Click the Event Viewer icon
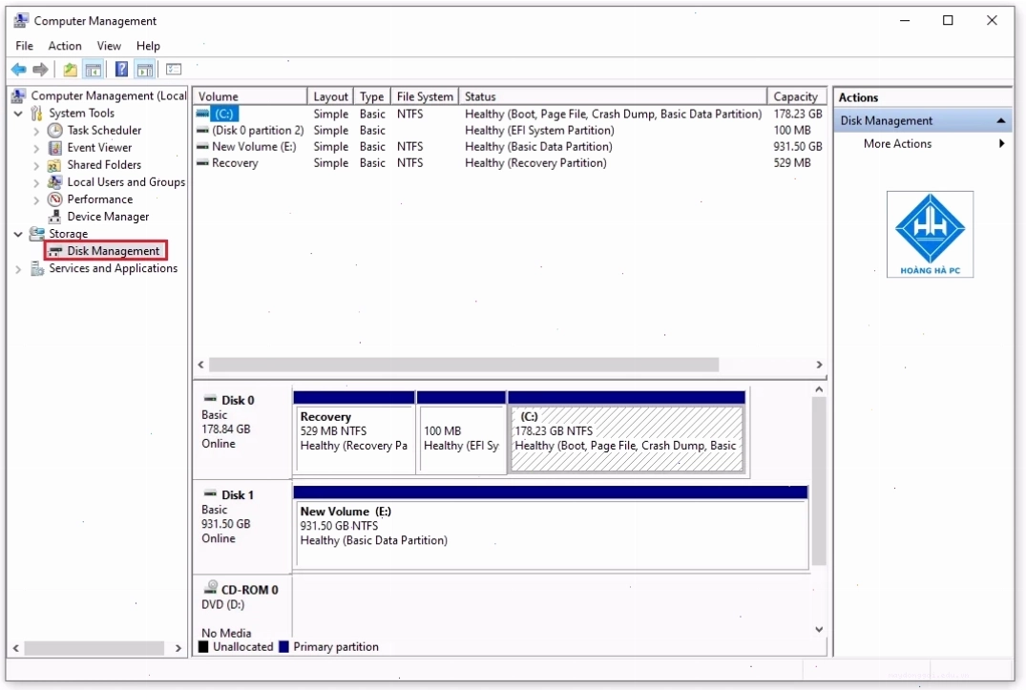 (55, 147)
